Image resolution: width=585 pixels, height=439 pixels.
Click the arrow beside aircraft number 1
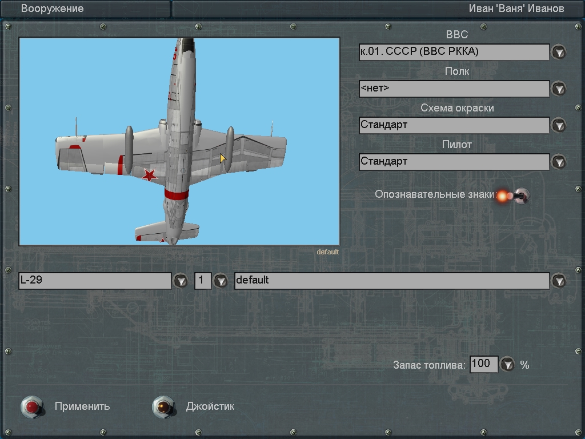(x=220, y=281)
